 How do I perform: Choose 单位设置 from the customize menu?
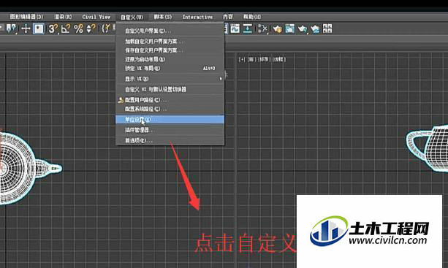pyautogui.click(x=170, y=120)
